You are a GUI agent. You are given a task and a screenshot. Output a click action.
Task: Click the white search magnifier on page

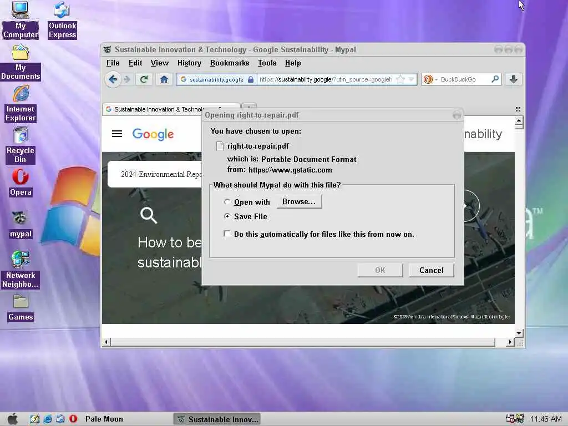(149, 215)
